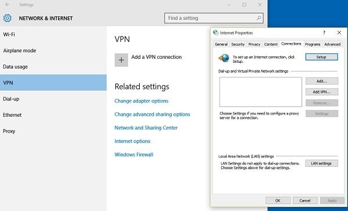Viewport: 348px width, 211px height.
Task: Open the Advanced tab
Action: pyautogui.click(x=332, y=44)
